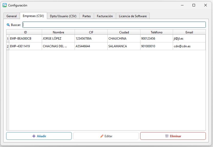Viewport: 213px width, 147px height.
Task: Maximize the Configuración window
Action: pyautogui.click(x=194, y=5)
